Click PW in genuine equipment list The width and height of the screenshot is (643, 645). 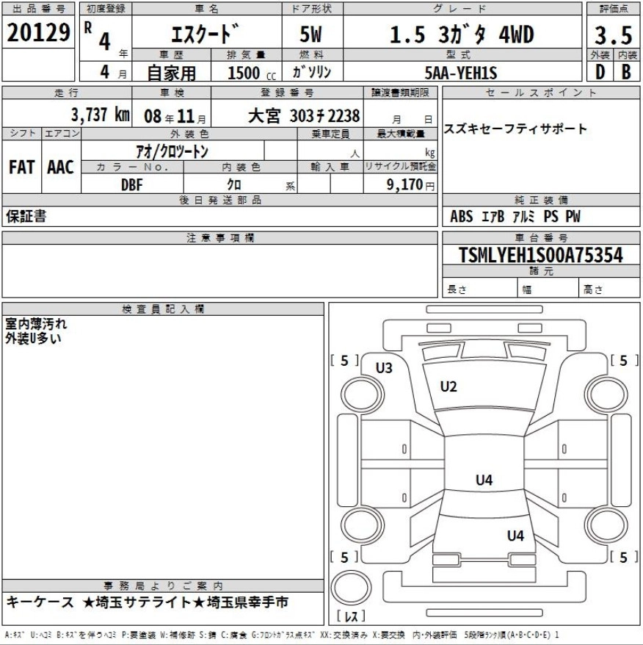click(x=573, y=217)
